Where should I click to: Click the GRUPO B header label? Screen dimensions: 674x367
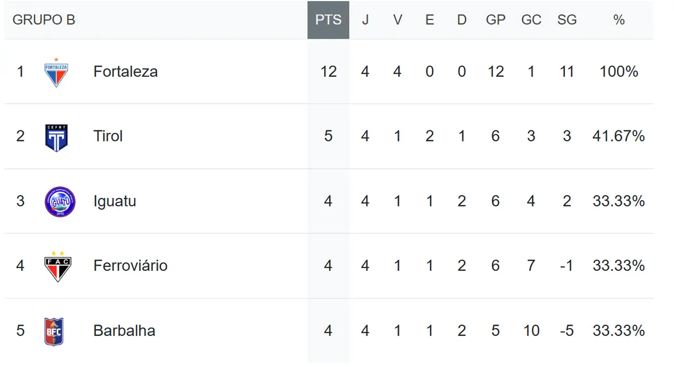(x=44, y=20)
